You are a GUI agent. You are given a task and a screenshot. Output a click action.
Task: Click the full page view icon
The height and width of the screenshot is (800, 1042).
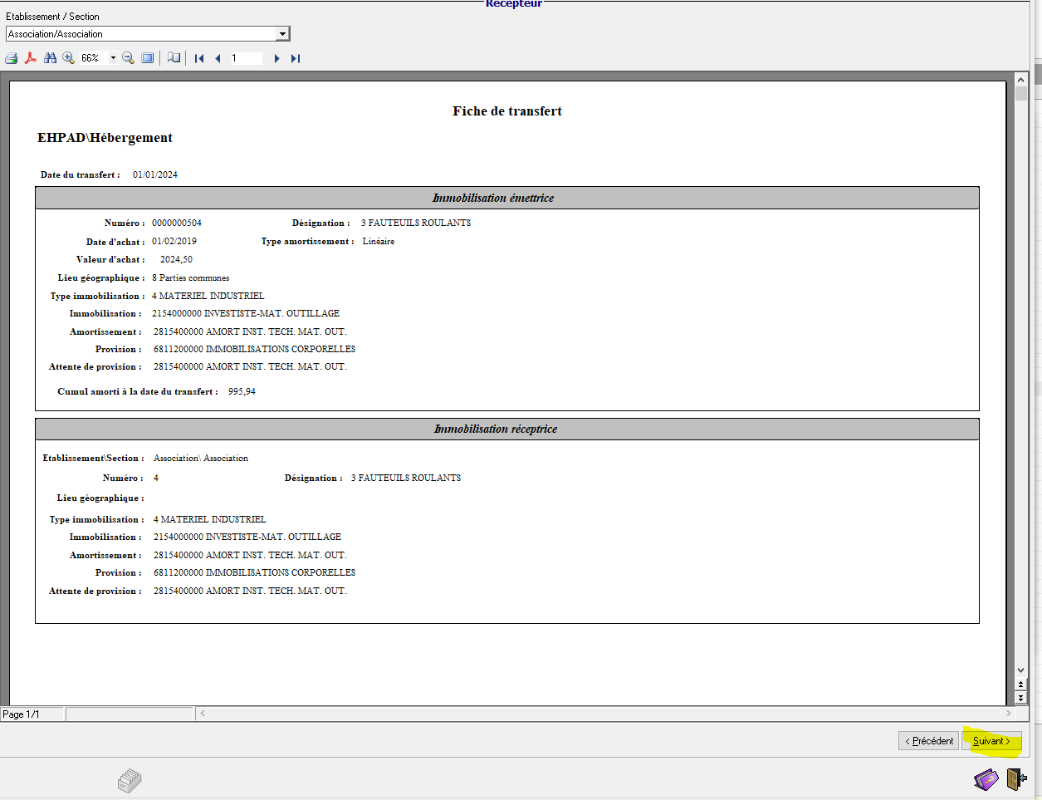(148, 58)
